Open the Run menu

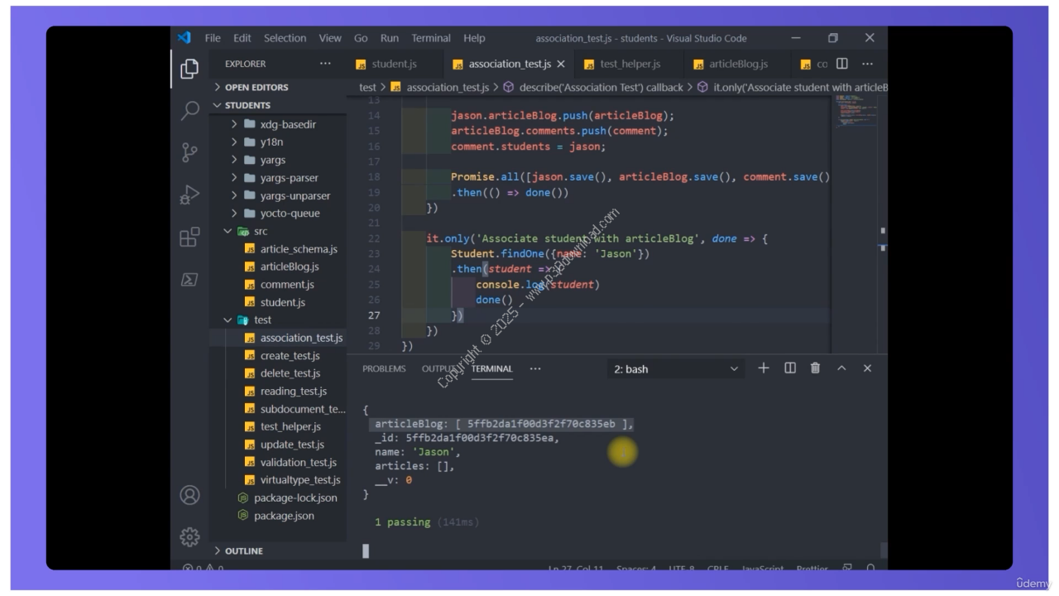(389, 38)
